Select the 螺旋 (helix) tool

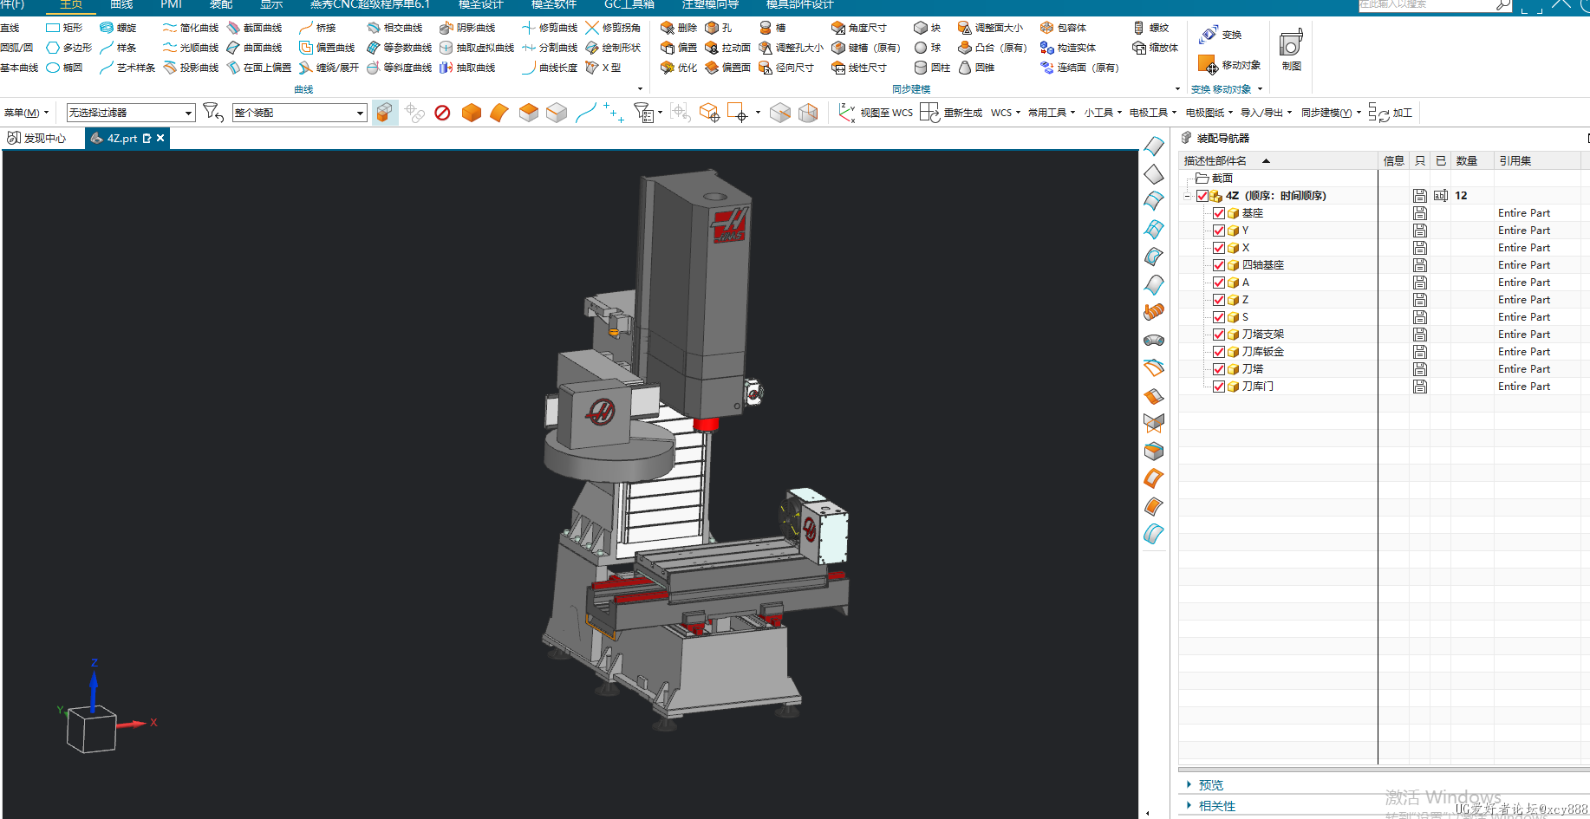(x=118, y=28)
